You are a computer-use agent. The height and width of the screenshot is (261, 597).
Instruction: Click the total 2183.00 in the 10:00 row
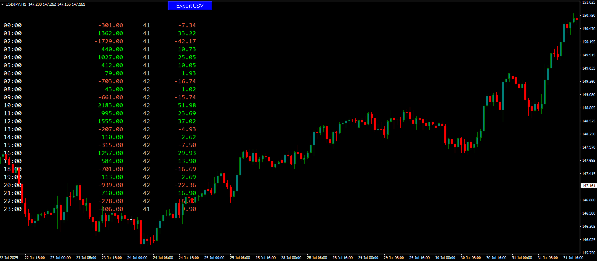tap(111, 105)
